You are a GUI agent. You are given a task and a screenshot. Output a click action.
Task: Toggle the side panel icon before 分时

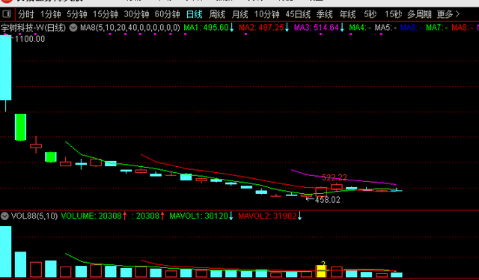pos(7,13)
